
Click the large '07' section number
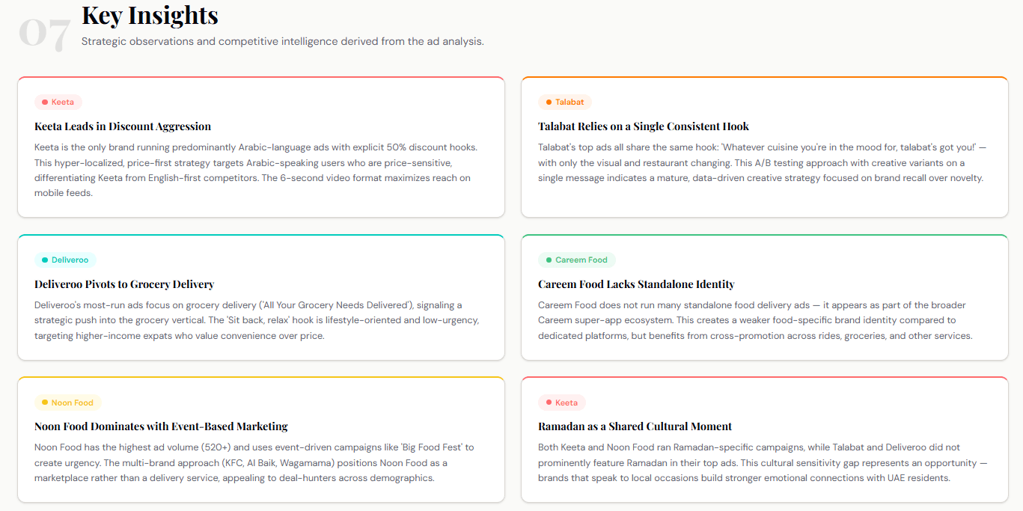(44, 33)
